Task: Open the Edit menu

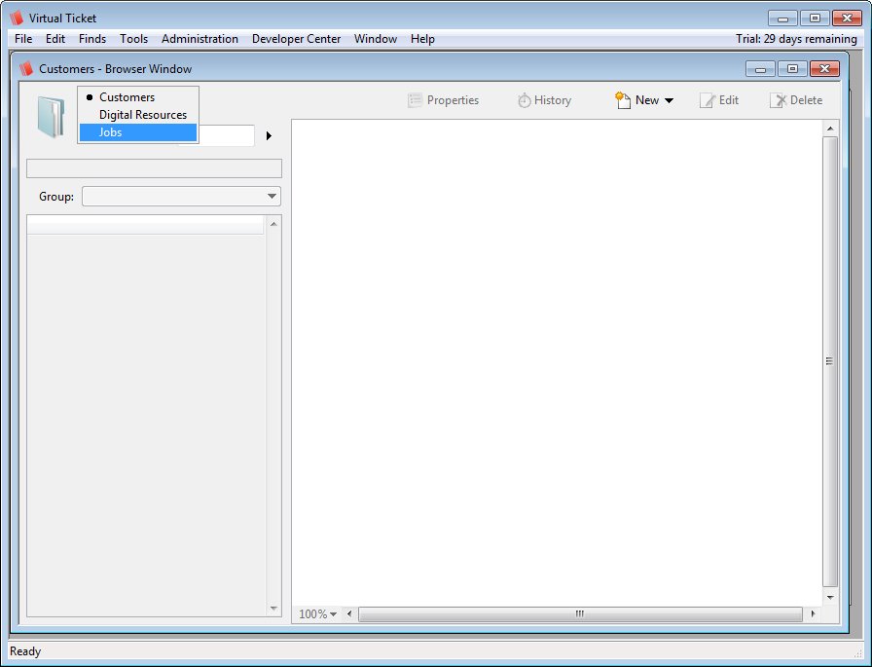Action: pyautogui.click(x=55, y=39)
